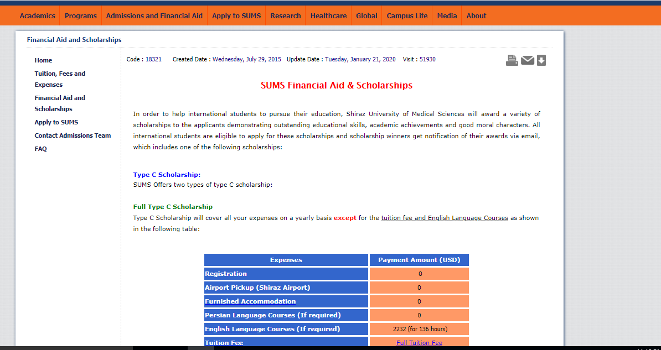The height and width of the screenshot is (350, 661).
Task: Open the Academics menu
Action: 38,15
